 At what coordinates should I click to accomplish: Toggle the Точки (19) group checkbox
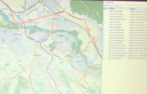(x=105, y=2)
